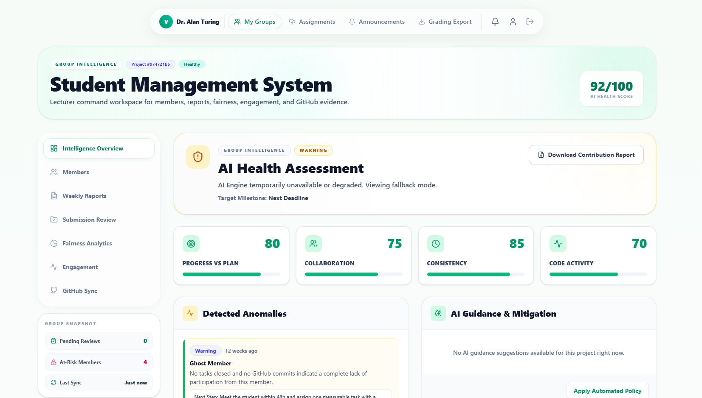Open the user profile icon
Viewport: 702px width, 398px height.
(x=513, y=22)
